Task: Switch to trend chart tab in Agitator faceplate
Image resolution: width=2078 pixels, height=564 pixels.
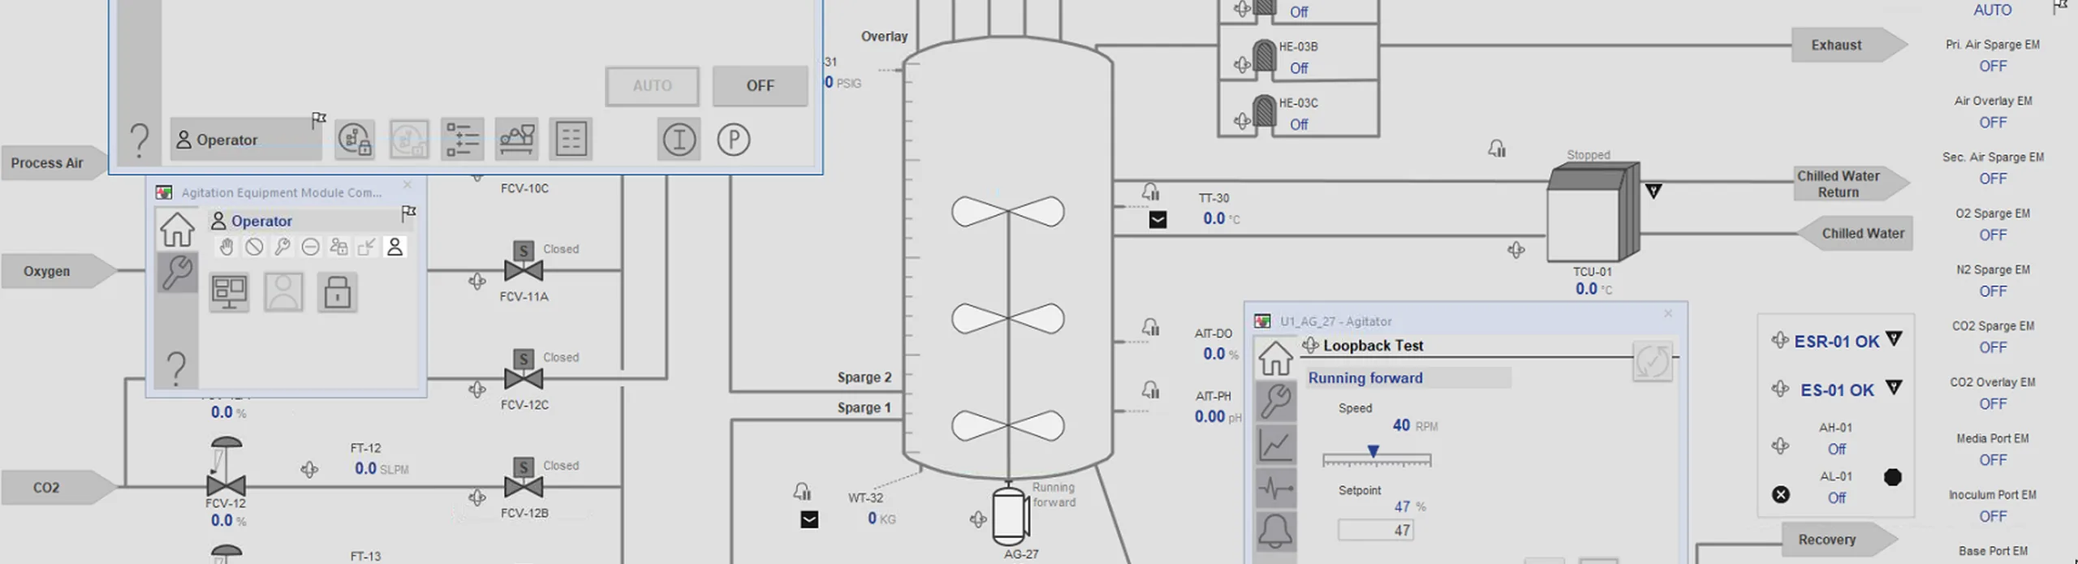Action: point(1275,445)
